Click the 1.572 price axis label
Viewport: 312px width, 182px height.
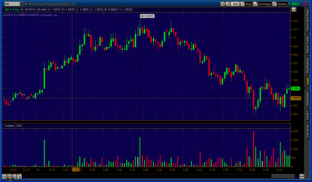point(295,21)
